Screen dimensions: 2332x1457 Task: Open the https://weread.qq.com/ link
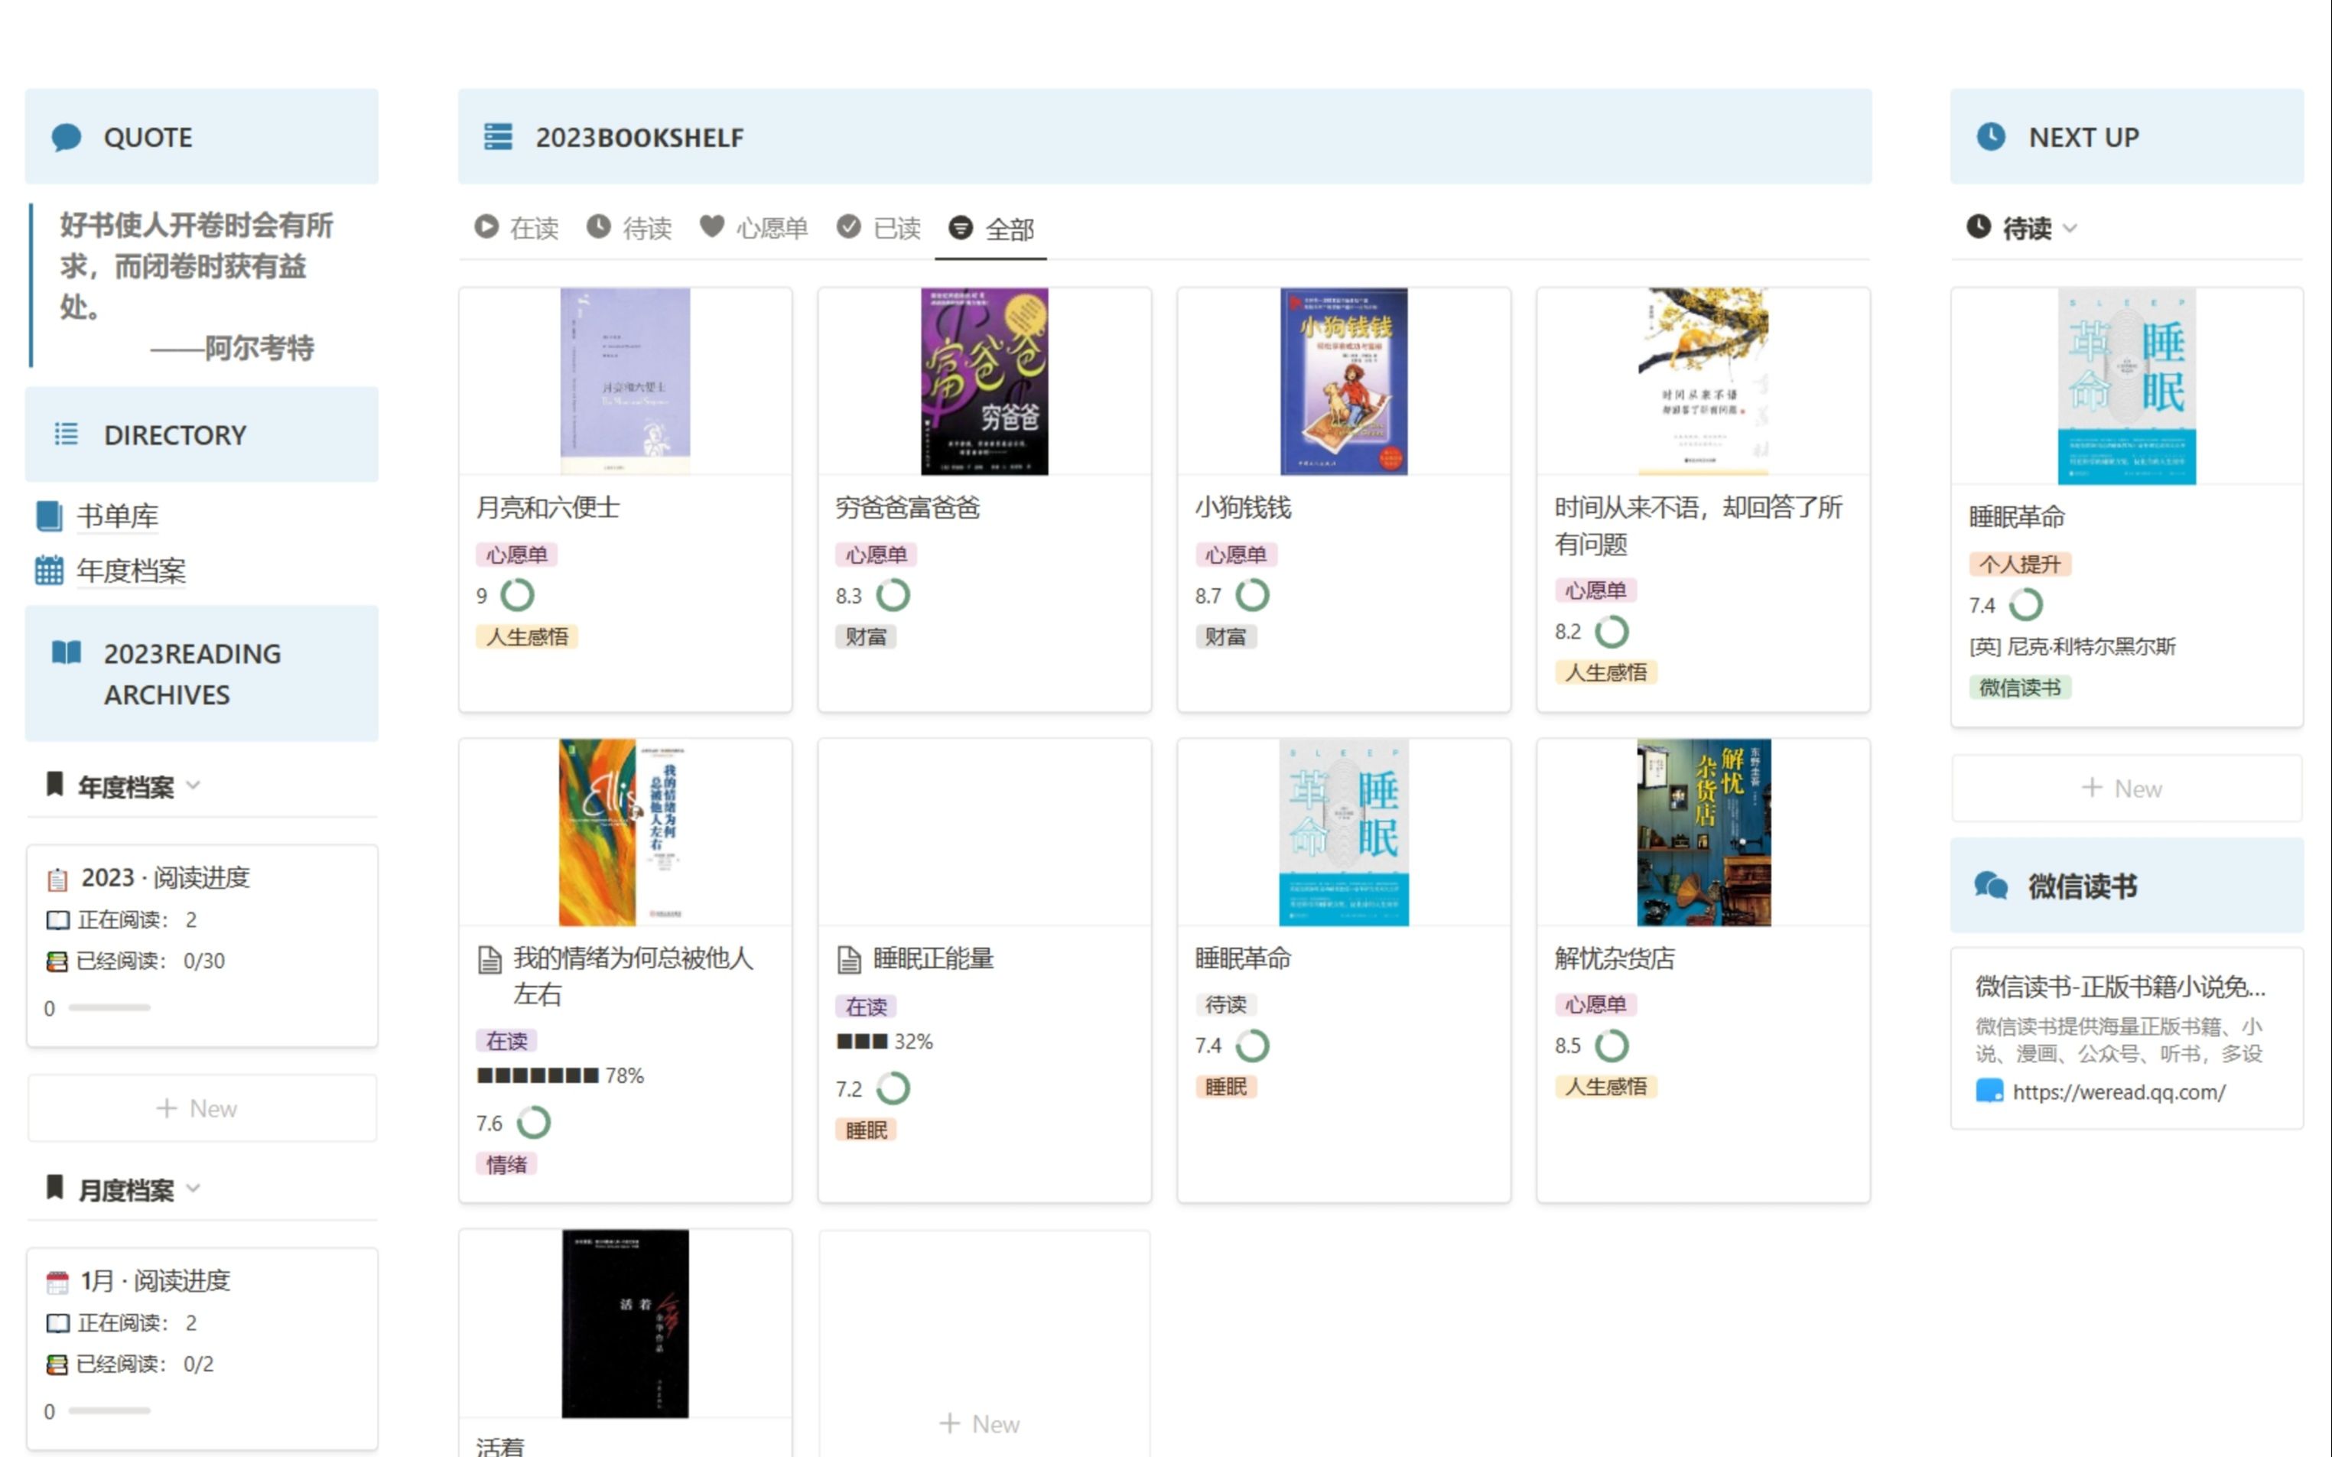(x=2118, y=1091)
